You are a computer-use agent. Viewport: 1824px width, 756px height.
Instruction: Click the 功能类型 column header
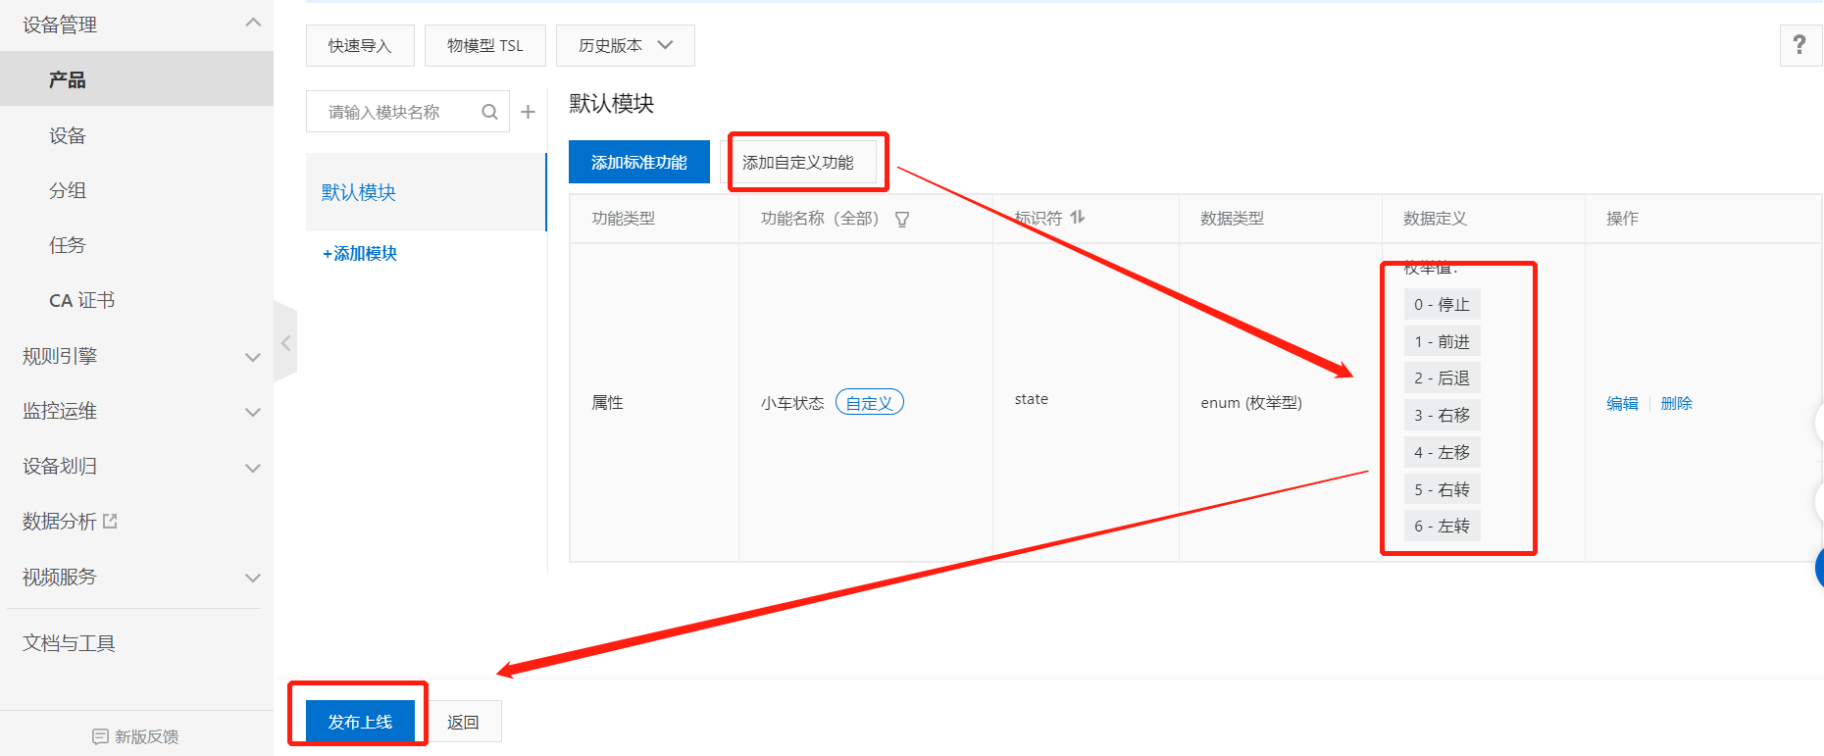(x=624, y=219)
